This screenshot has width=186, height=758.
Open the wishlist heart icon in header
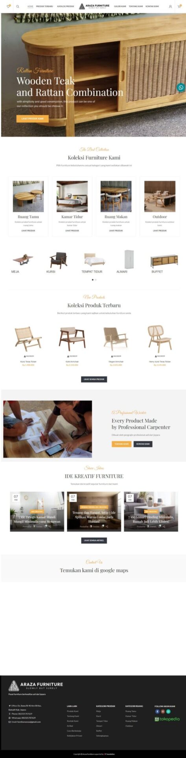pyautogui.click(x=8, y=6)
